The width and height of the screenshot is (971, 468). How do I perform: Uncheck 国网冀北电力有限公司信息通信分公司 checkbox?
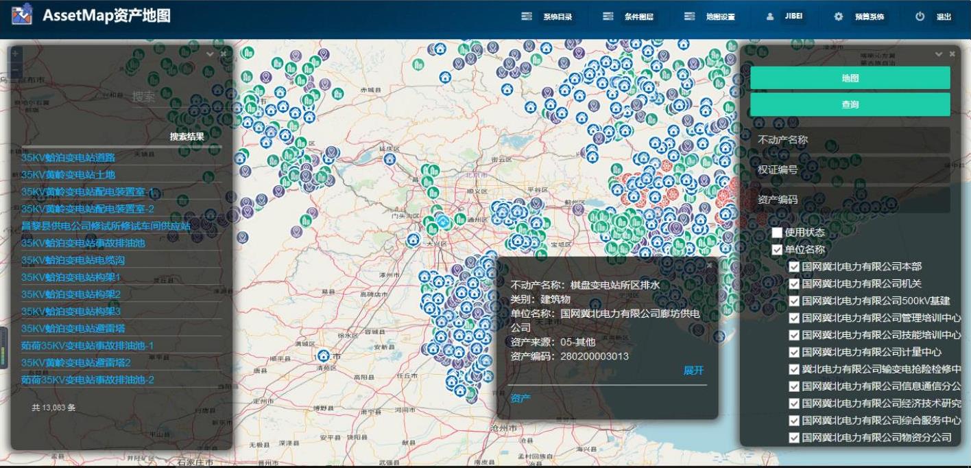794,386
